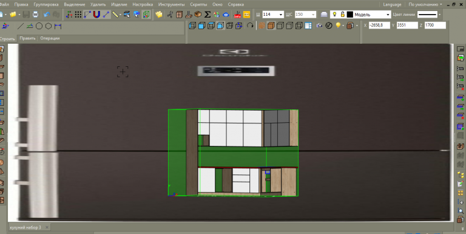Click the four yellow squares icon

click(x=461, y=193)
